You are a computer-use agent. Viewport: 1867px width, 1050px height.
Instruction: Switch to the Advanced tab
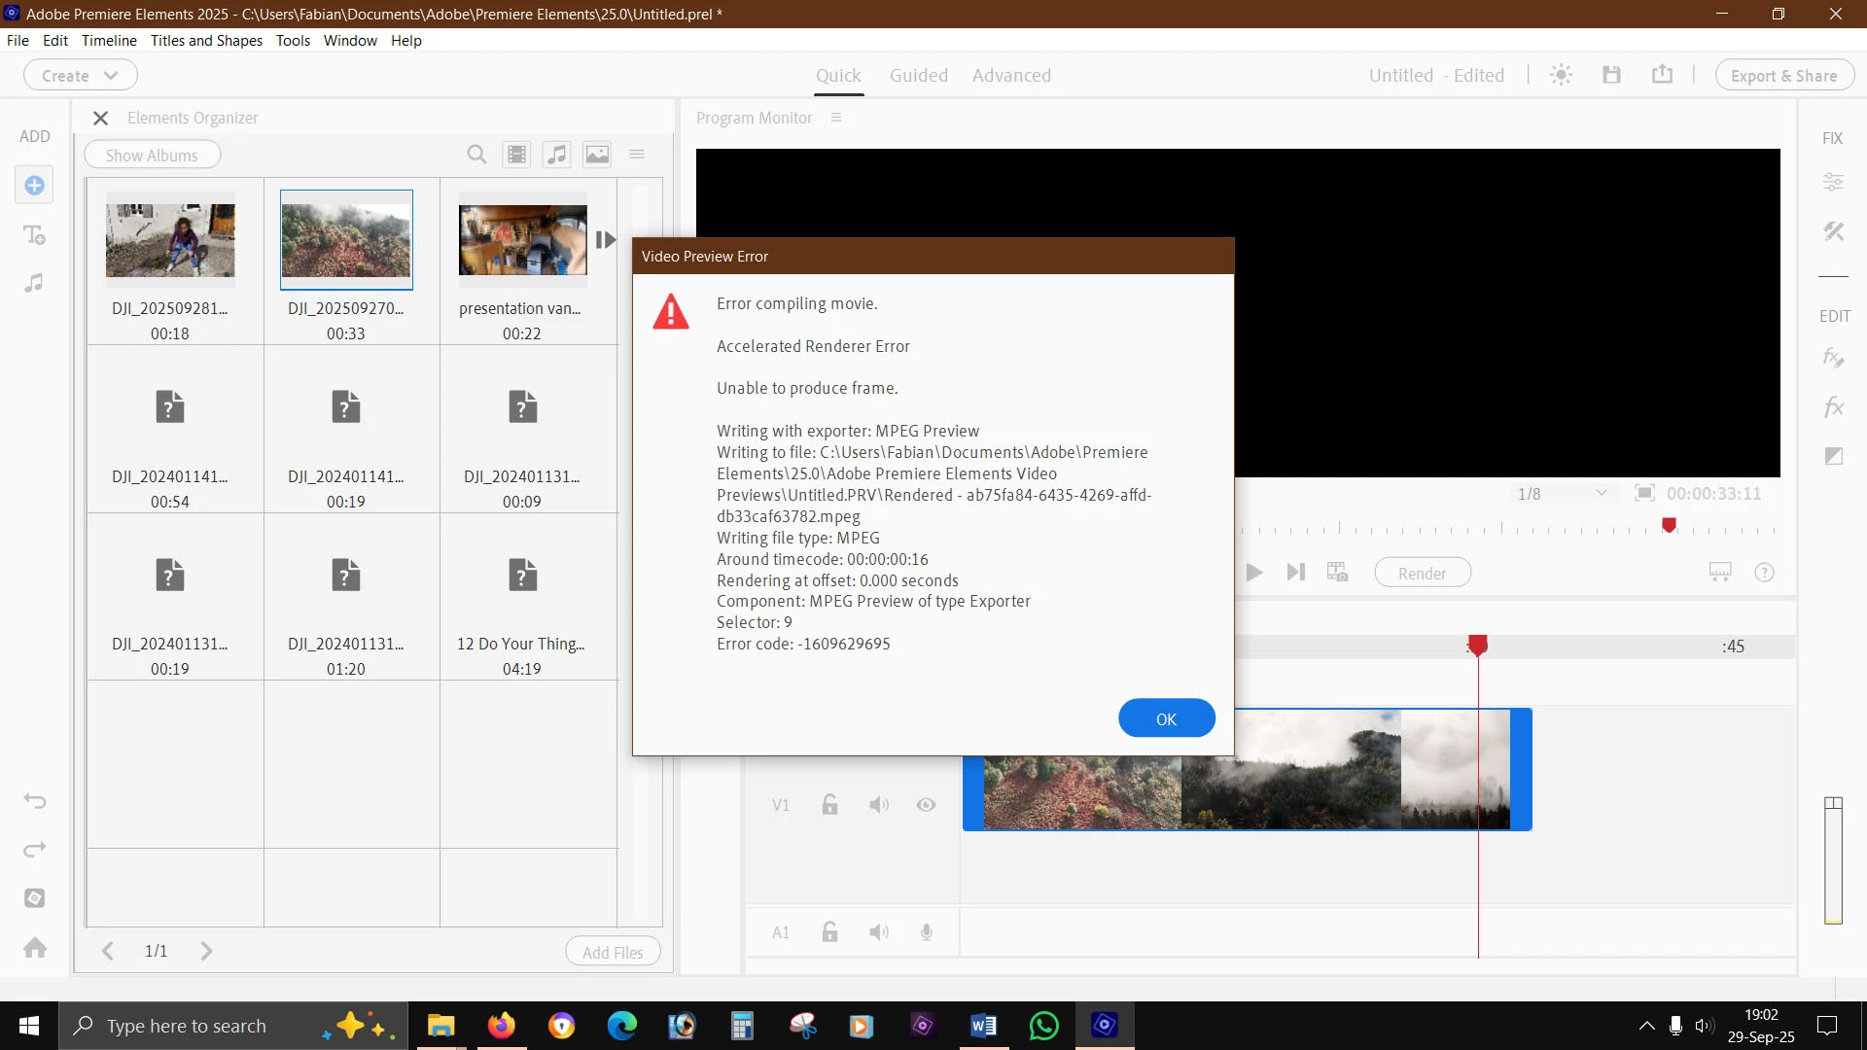[x=1011, y=75]
